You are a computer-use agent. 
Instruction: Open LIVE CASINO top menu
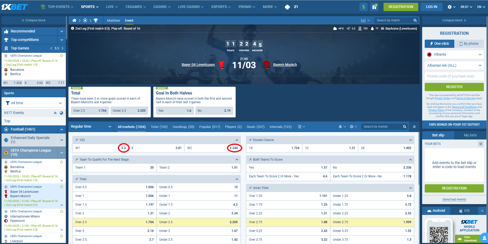pos(191,7)
